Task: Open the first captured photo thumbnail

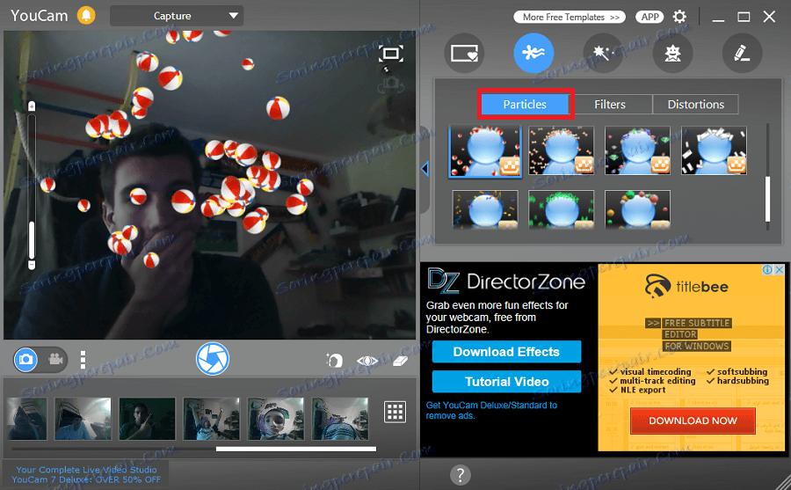Action: (27, 419)
